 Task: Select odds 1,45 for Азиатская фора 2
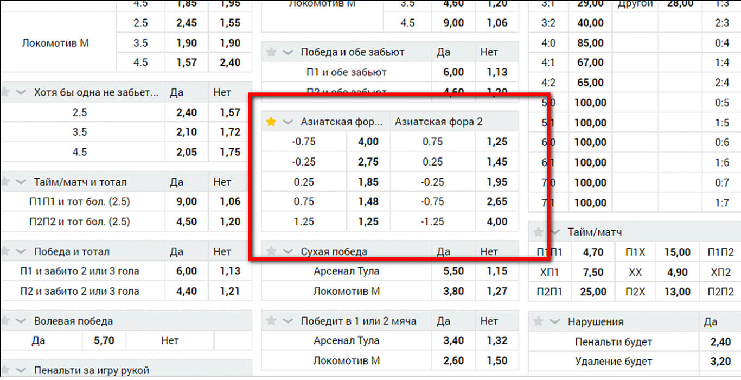pos(497,162)
